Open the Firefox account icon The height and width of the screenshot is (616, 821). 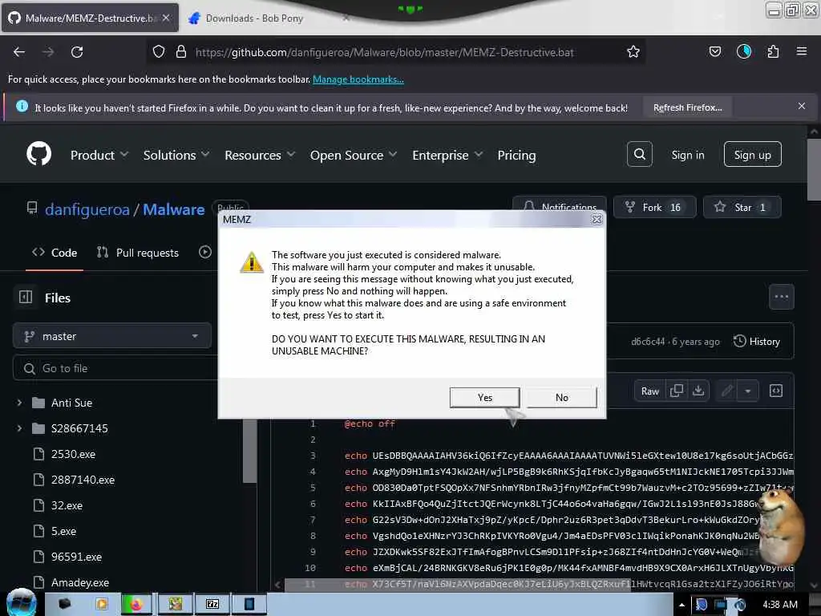coord(743,52)
